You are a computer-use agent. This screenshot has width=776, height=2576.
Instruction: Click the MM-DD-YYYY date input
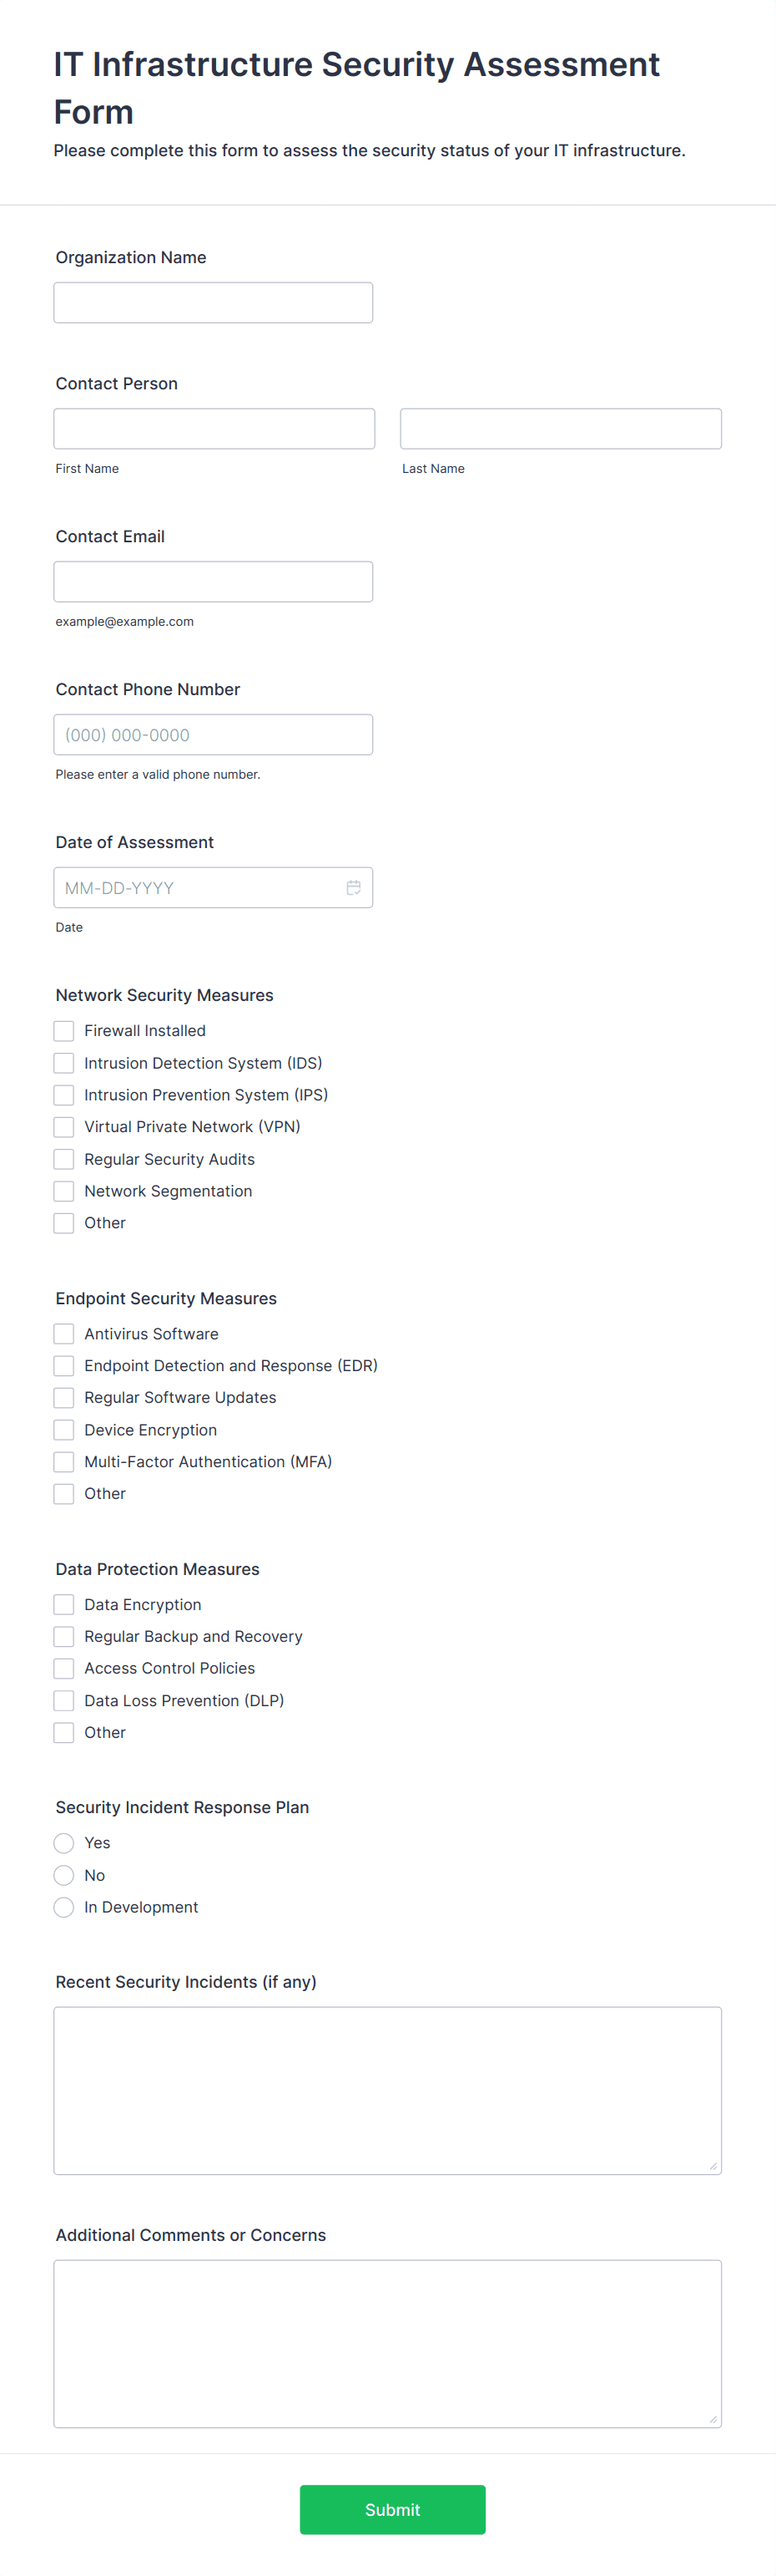coord(213,887)
